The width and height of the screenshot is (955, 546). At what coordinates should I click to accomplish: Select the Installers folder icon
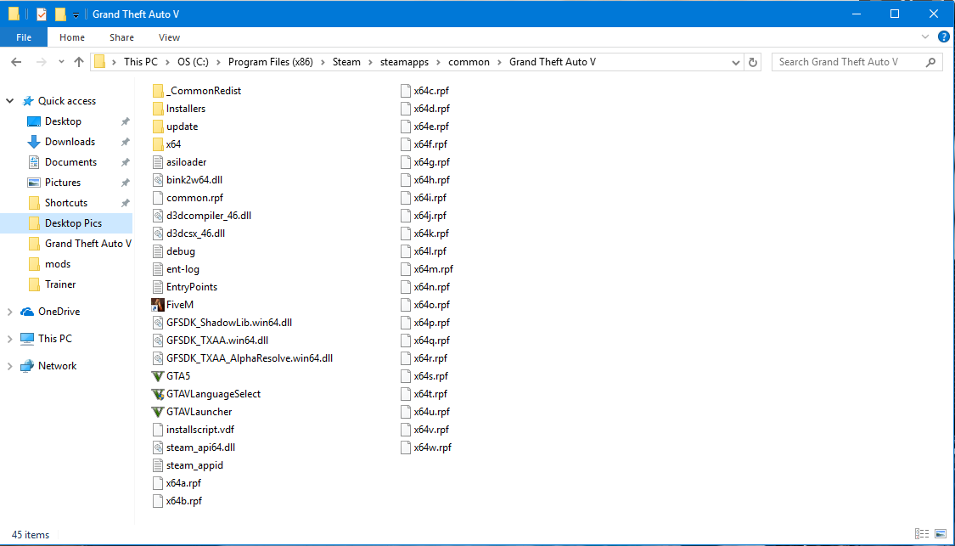tap(158, 109)
